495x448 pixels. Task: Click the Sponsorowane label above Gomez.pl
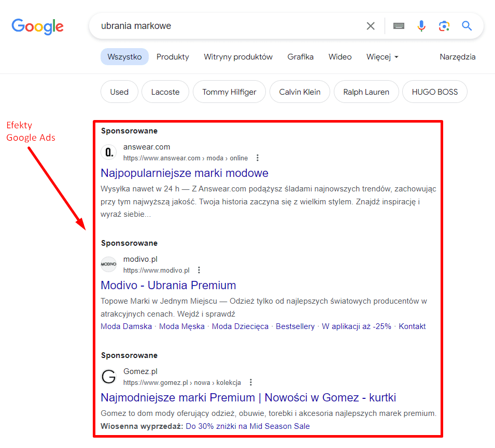click(x=129, y=355)
